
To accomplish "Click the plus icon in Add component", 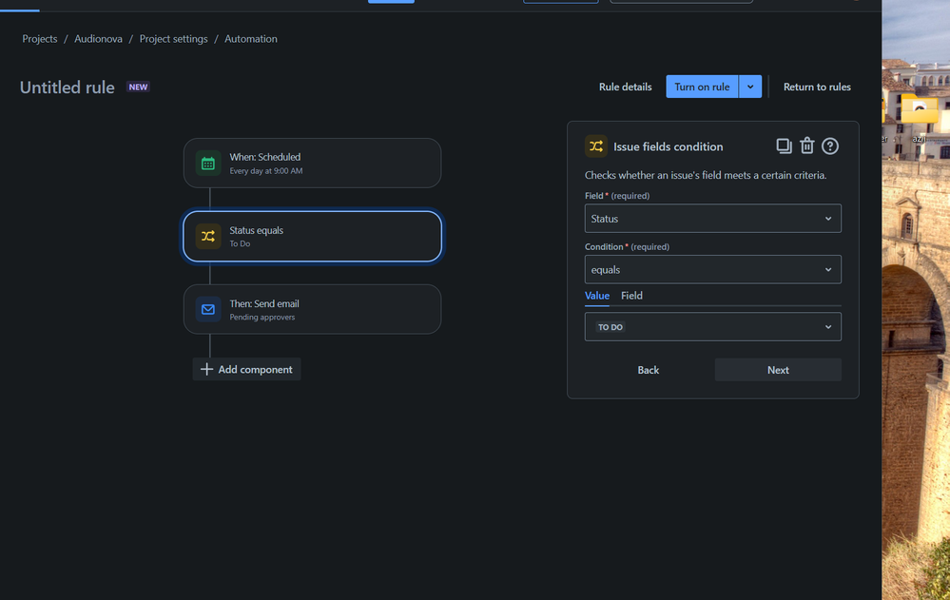I will pos(206,369).
